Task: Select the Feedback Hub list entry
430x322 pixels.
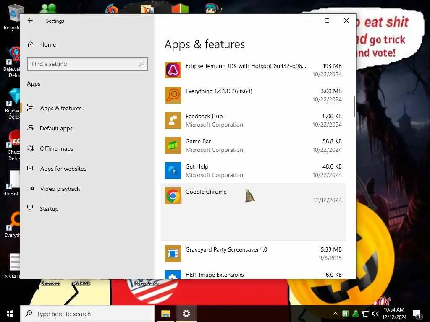Action: (x=253, y=120)
